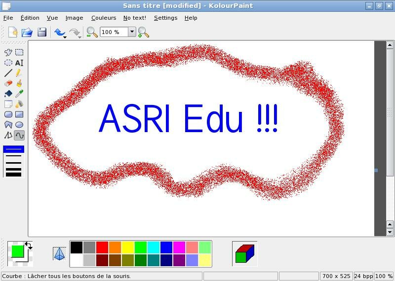Expand the Redo history dropdown arrow
Image resolution: width=395 pixels, height=281 pixels.
click(79, 37)
